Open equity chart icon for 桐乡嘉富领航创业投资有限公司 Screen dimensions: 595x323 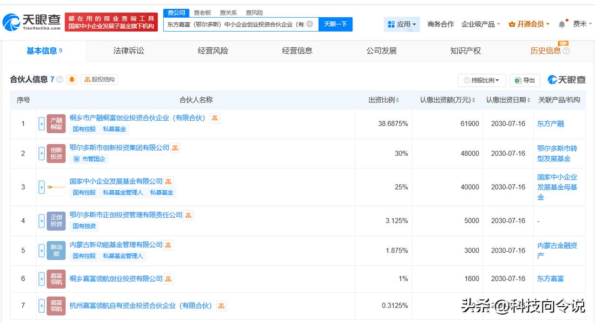(168, 279)
